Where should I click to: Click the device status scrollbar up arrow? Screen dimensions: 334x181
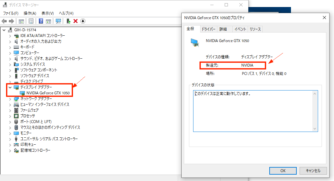(x=315, y=94)
